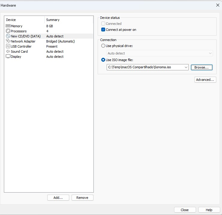Click the USB Controller icon

(8, 46)
